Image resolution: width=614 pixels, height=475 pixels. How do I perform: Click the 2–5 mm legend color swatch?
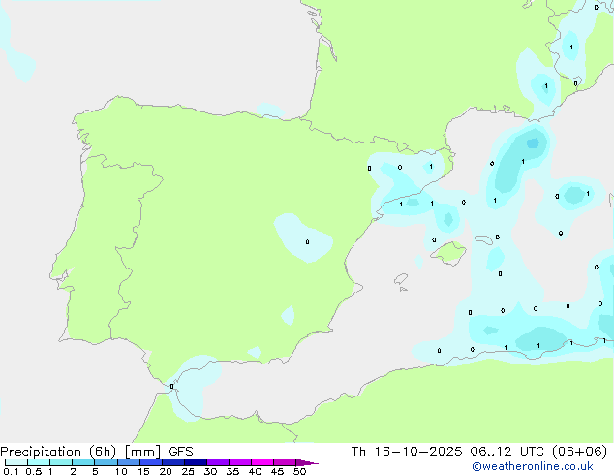tap(83, 462)
